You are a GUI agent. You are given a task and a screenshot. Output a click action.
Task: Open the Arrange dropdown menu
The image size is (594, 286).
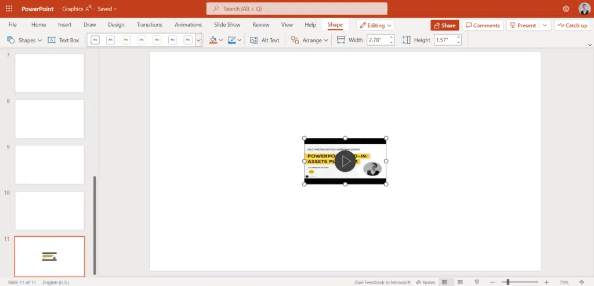tap(310, 41)
